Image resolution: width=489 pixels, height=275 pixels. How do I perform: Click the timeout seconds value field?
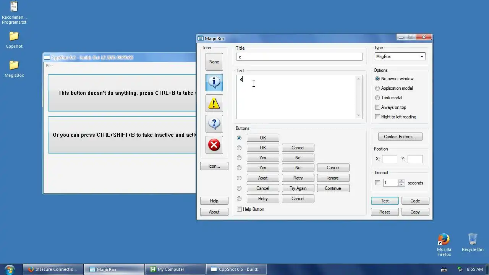tap(390, 183)
